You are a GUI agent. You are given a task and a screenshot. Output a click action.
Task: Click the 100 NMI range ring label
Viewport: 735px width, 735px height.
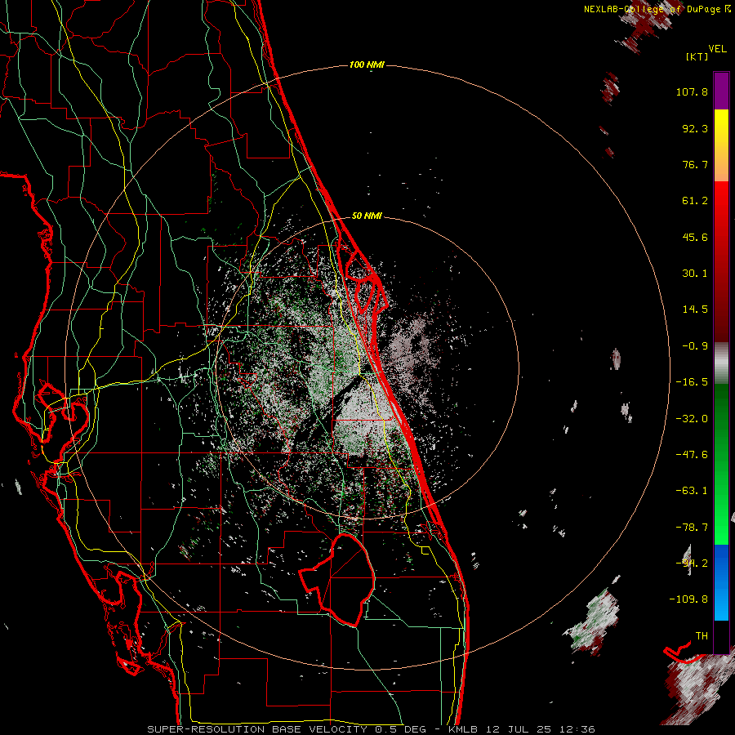pyautogui.click(x=367, y=65)
